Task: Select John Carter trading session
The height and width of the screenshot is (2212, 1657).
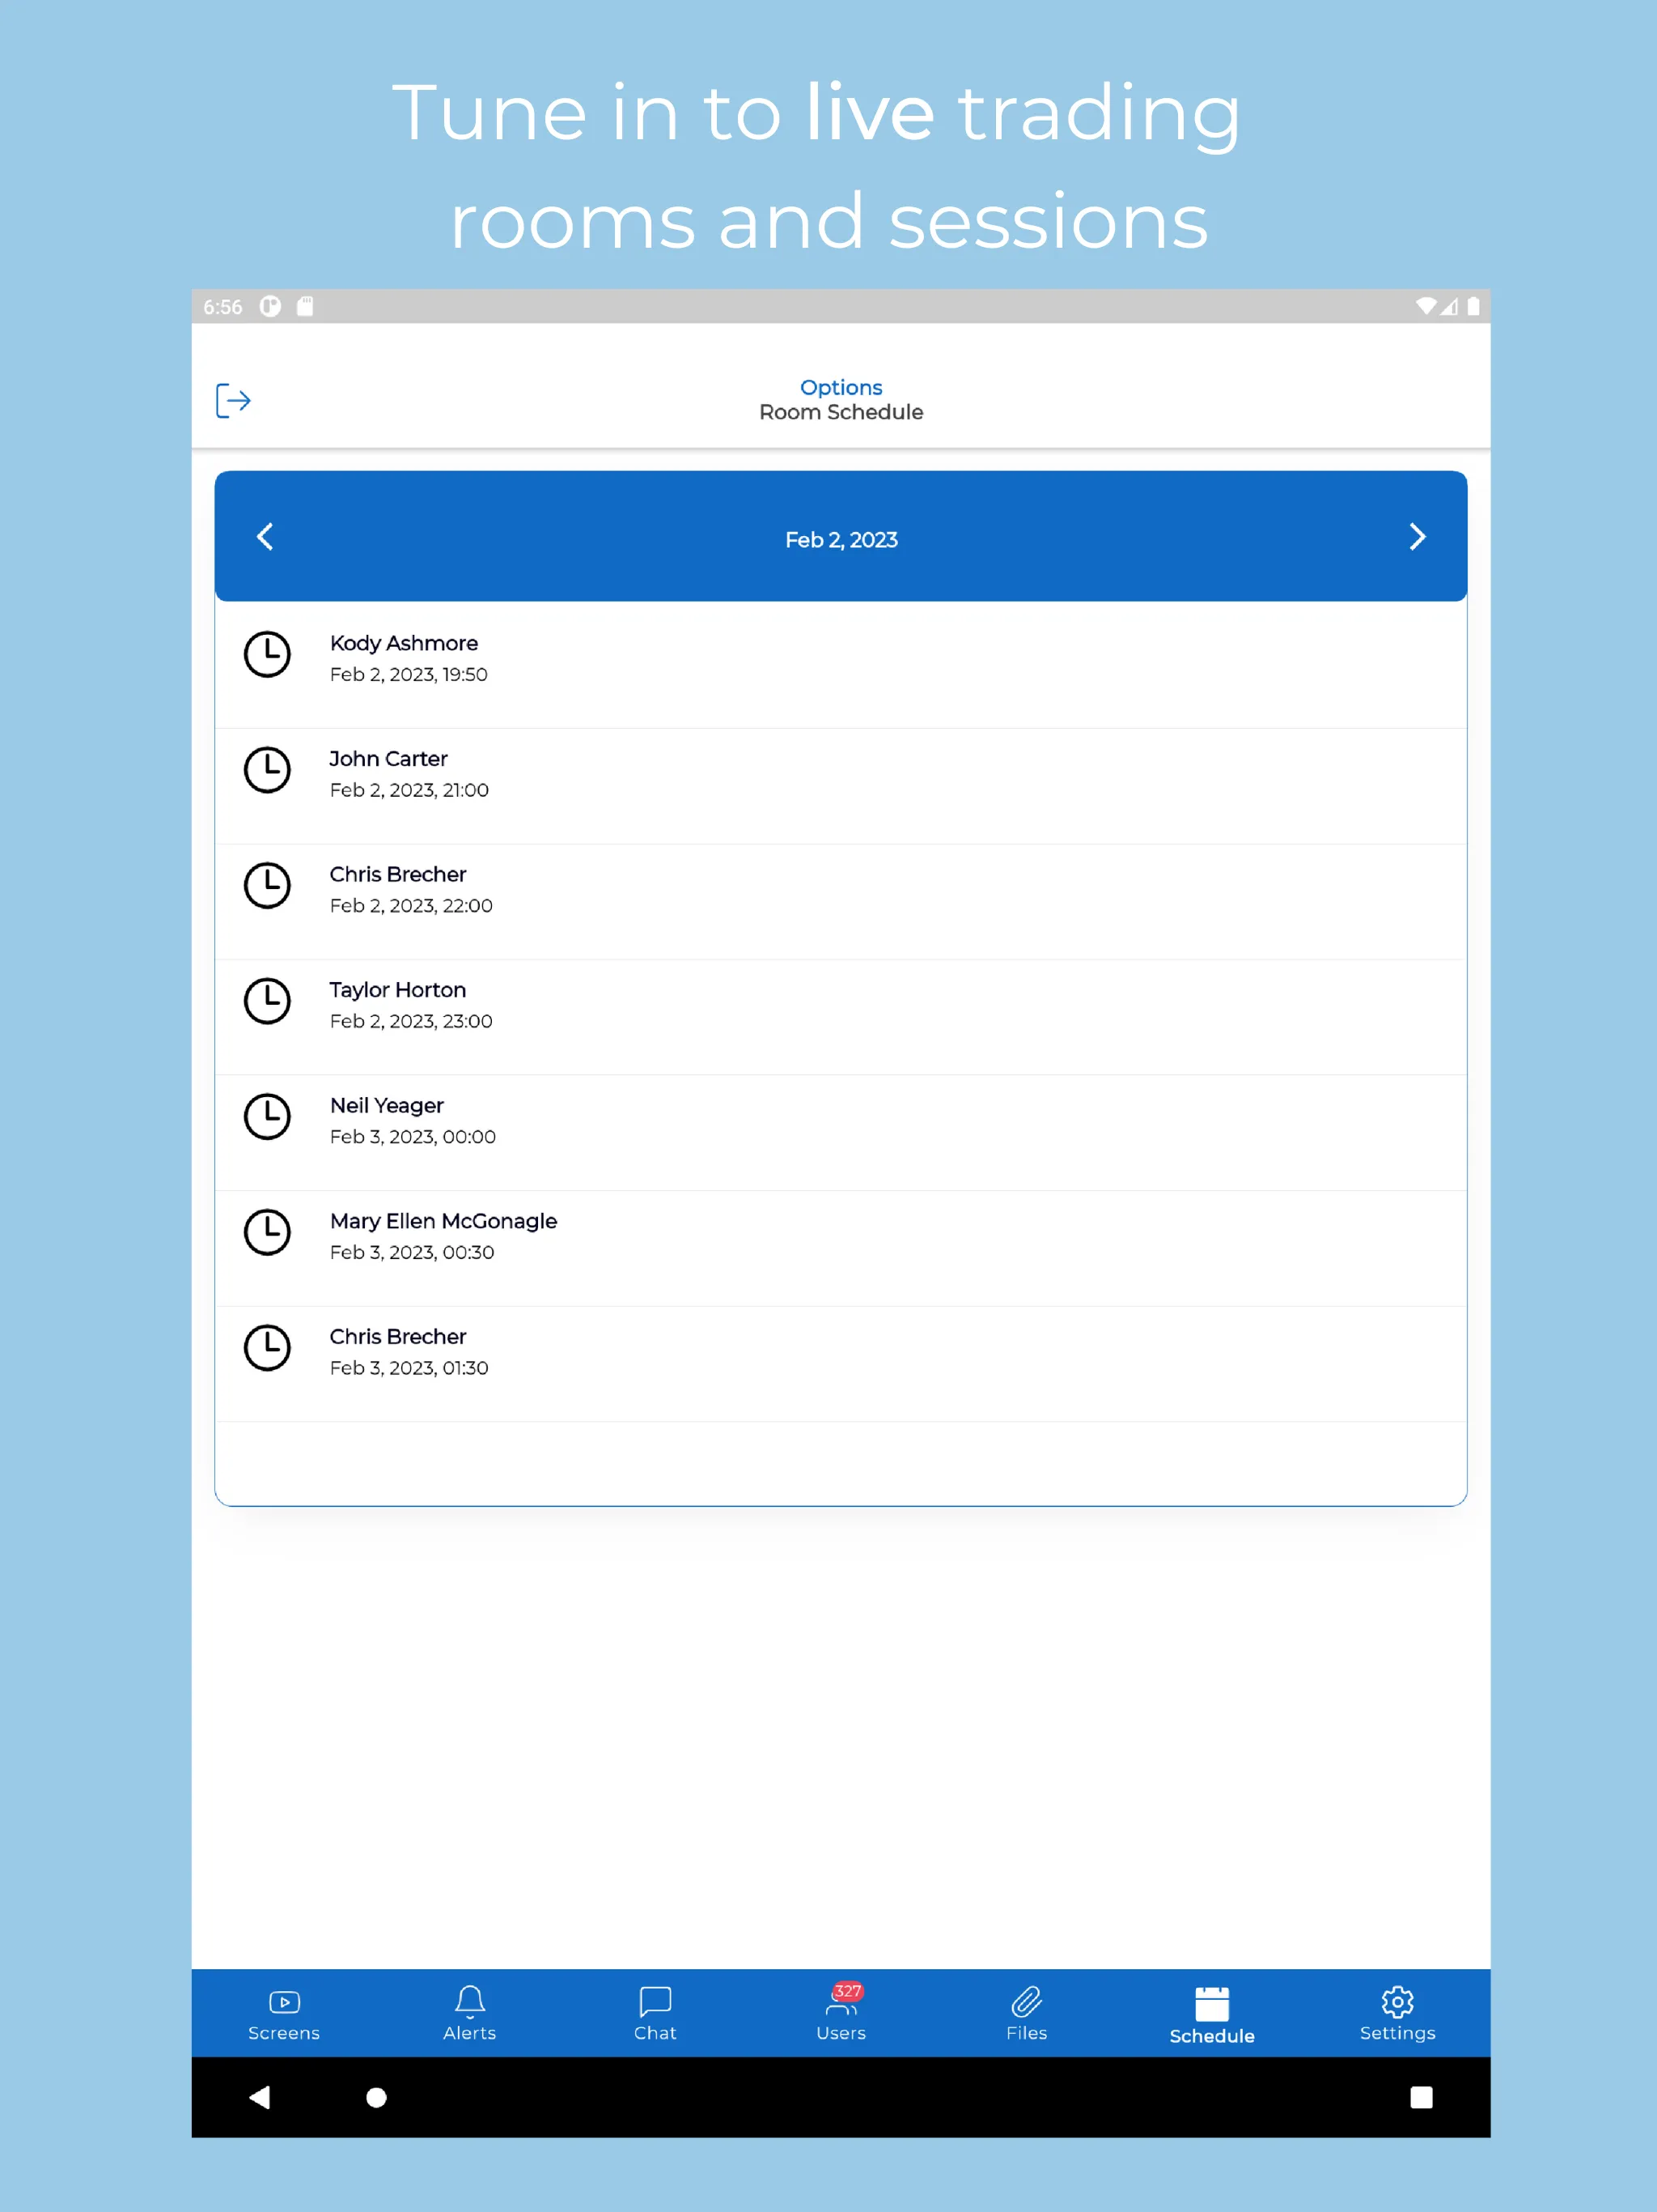Action: pos(841,773)
